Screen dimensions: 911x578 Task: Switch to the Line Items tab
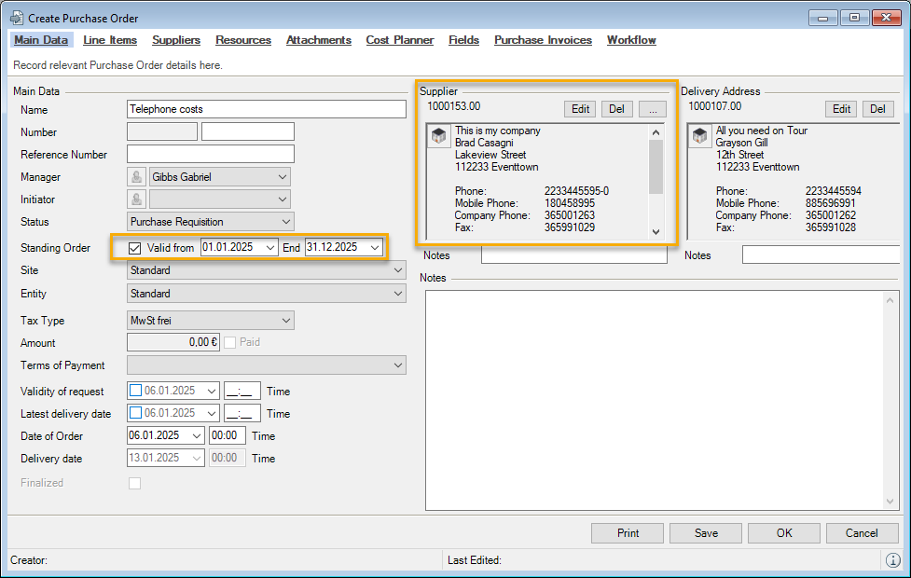[110, 40]
